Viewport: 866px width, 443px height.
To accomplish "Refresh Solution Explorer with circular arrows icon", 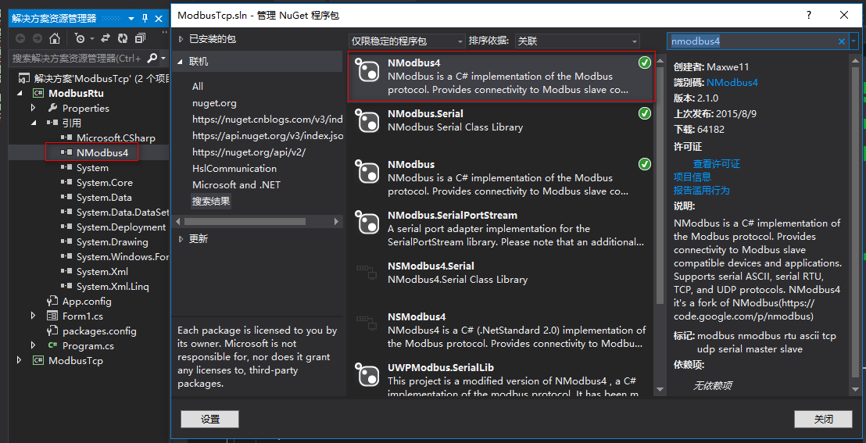I will (x=123, y=38).
